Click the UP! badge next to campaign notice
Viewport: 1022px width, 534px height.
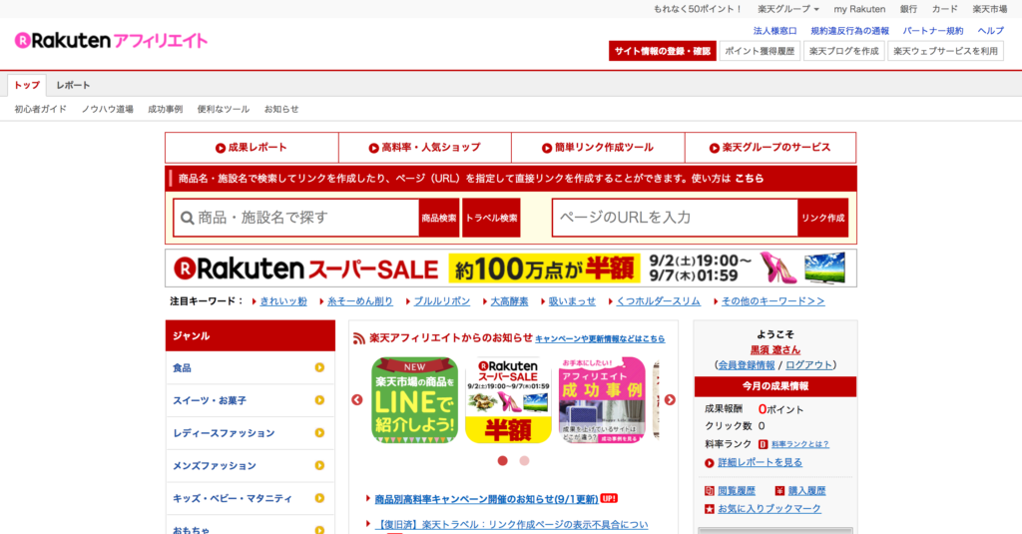[x=609, y=498]
